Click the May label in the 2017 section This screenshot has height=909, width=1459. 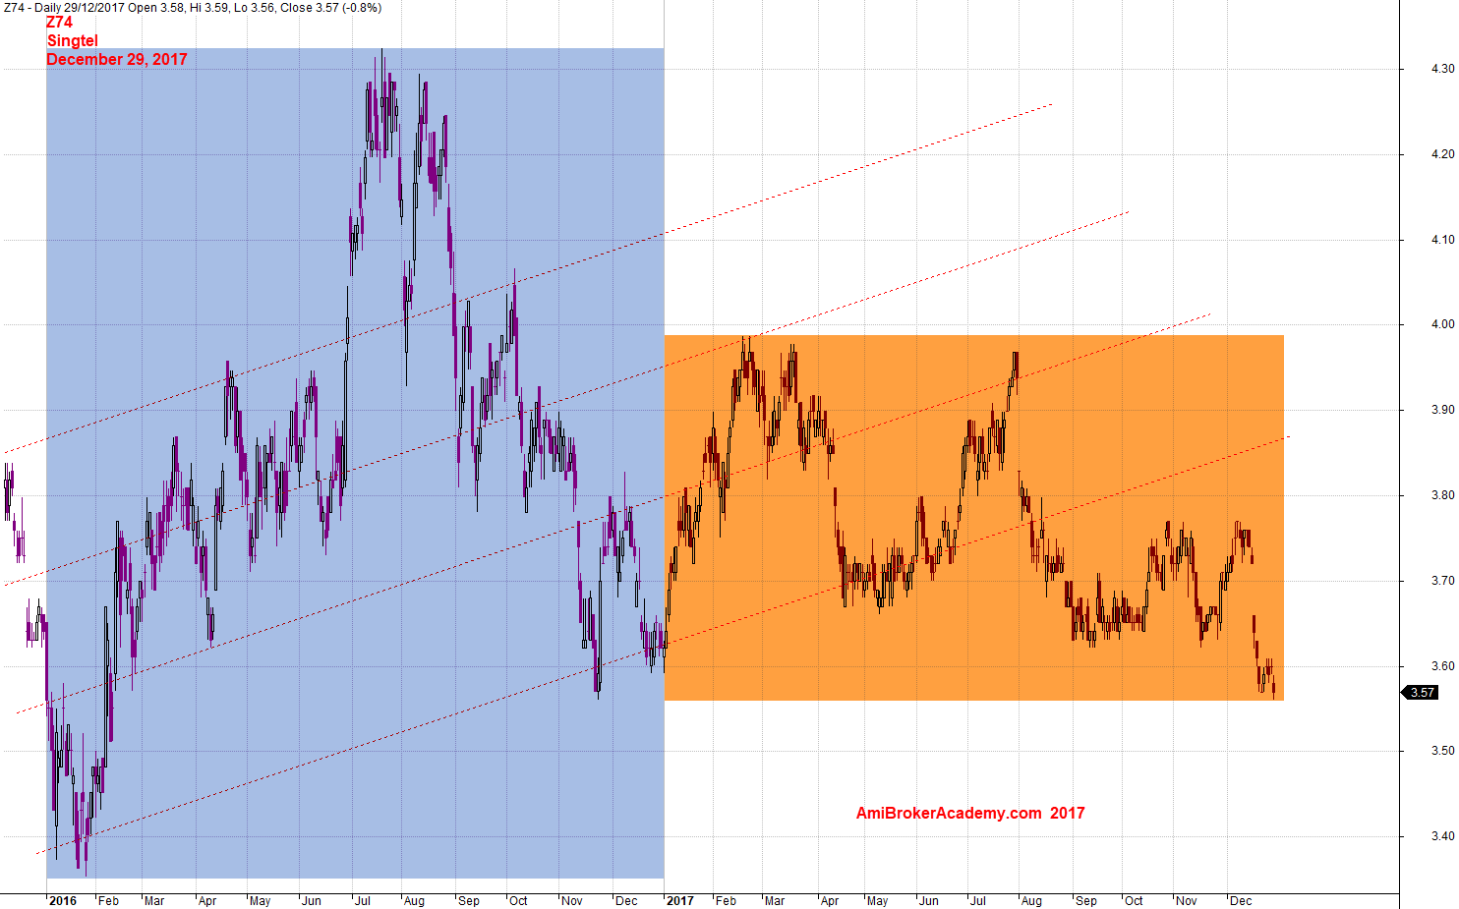pyautogui.click(x=877, y=901)
